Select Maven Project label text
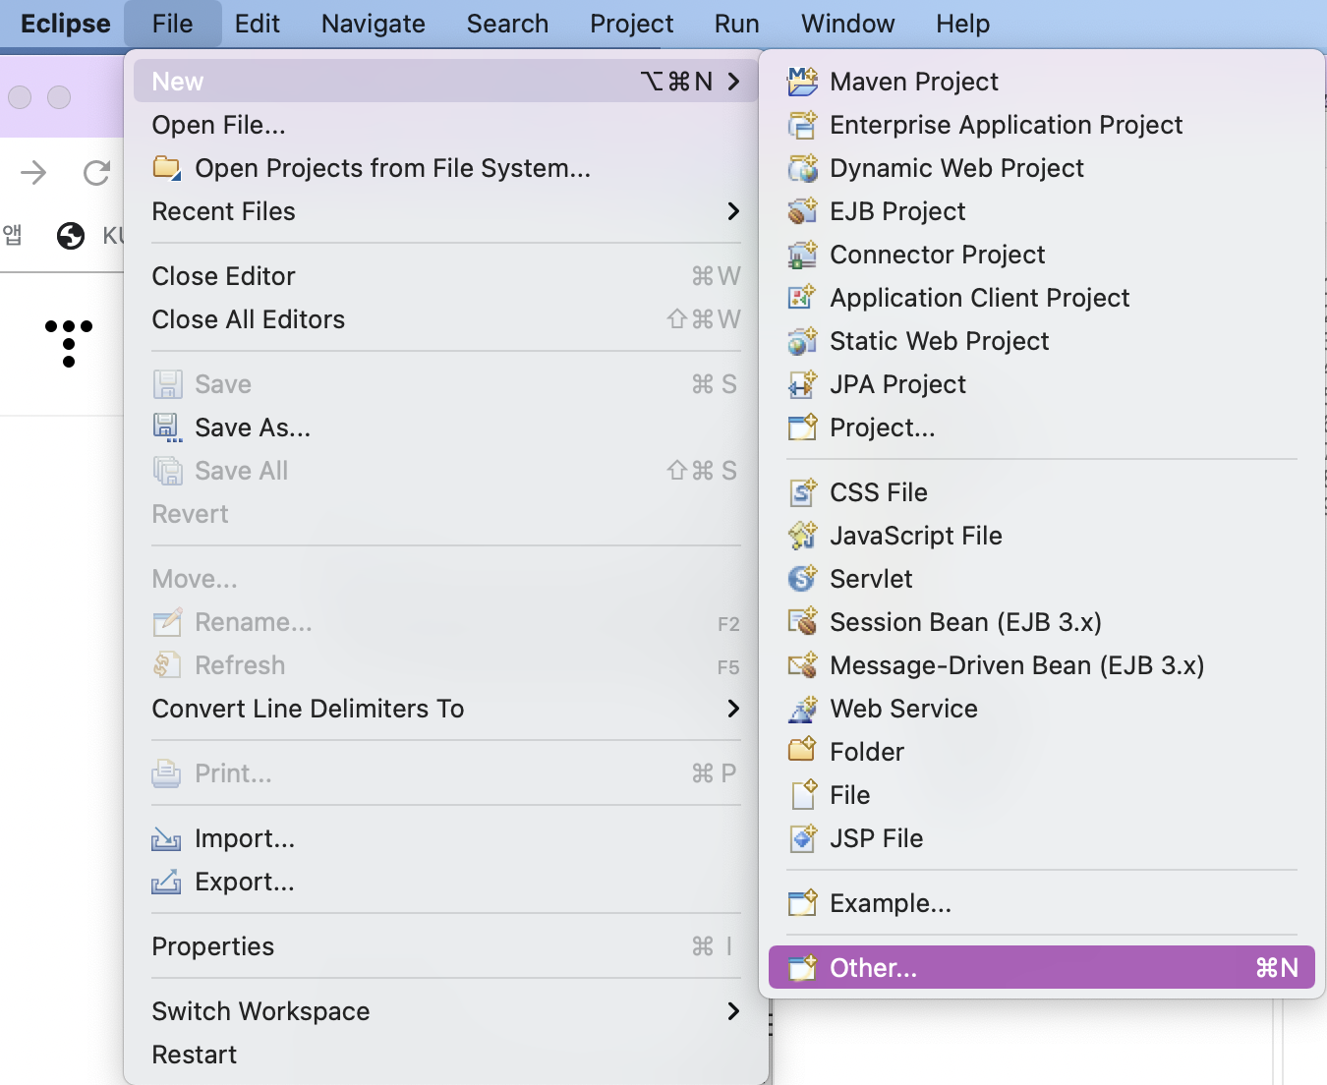 click(x=914, y=82)
